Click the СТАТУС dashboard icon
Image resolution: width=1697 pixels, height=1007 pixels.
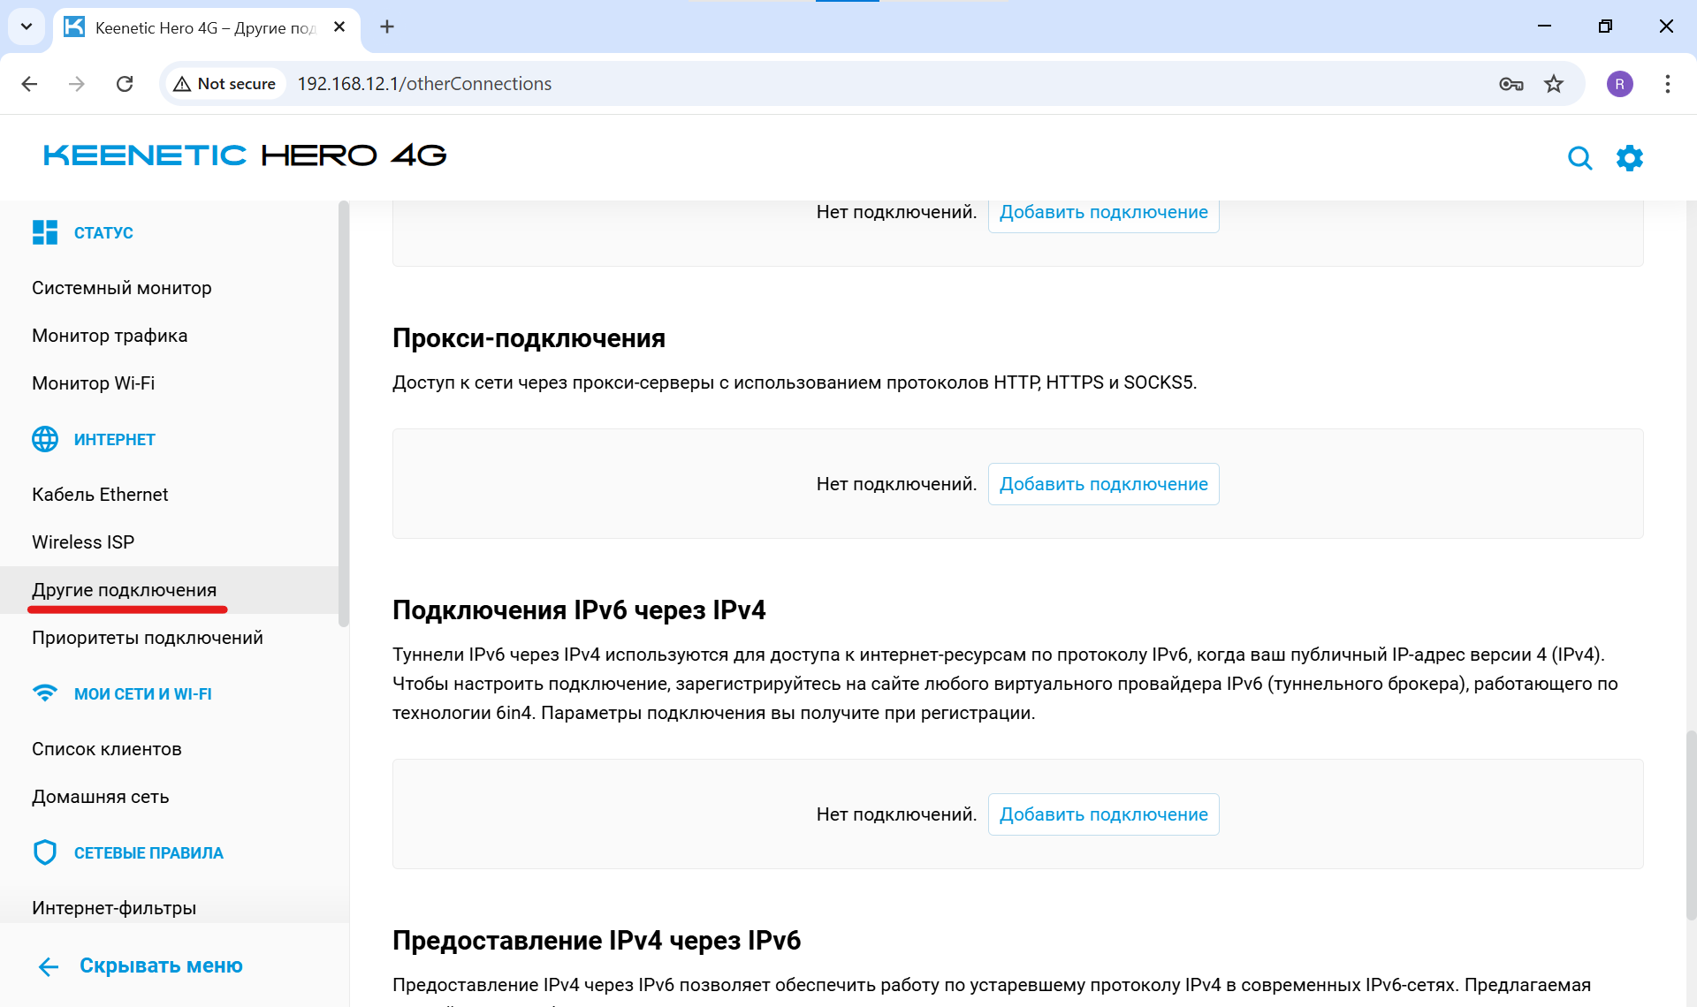pyautogui.click(x=45, y=232)
